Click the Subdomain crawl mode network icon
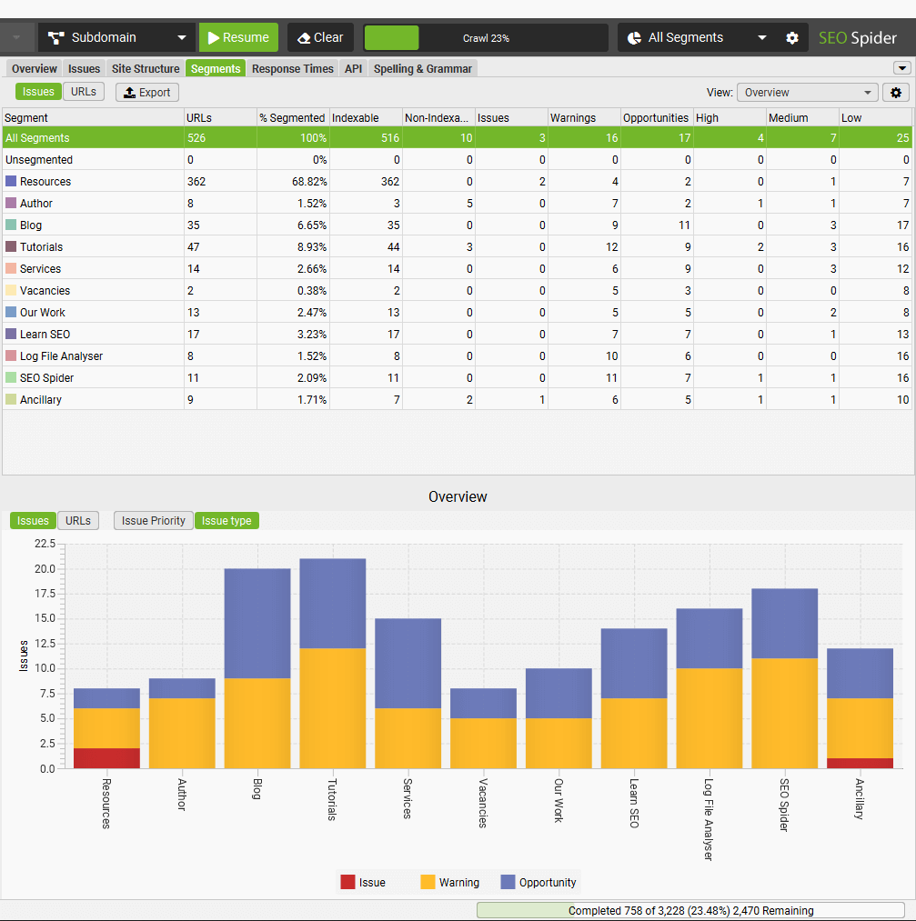Screen dimensions: 916x921 (x=56, y=38)
